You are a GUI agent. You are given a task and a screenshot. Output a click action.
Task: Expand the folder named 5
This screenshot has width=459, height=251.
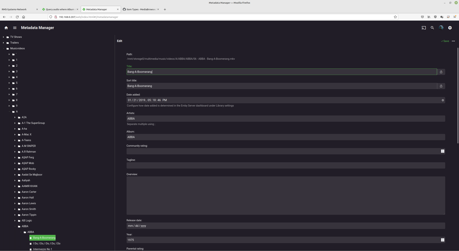click(x=9, y=83)
